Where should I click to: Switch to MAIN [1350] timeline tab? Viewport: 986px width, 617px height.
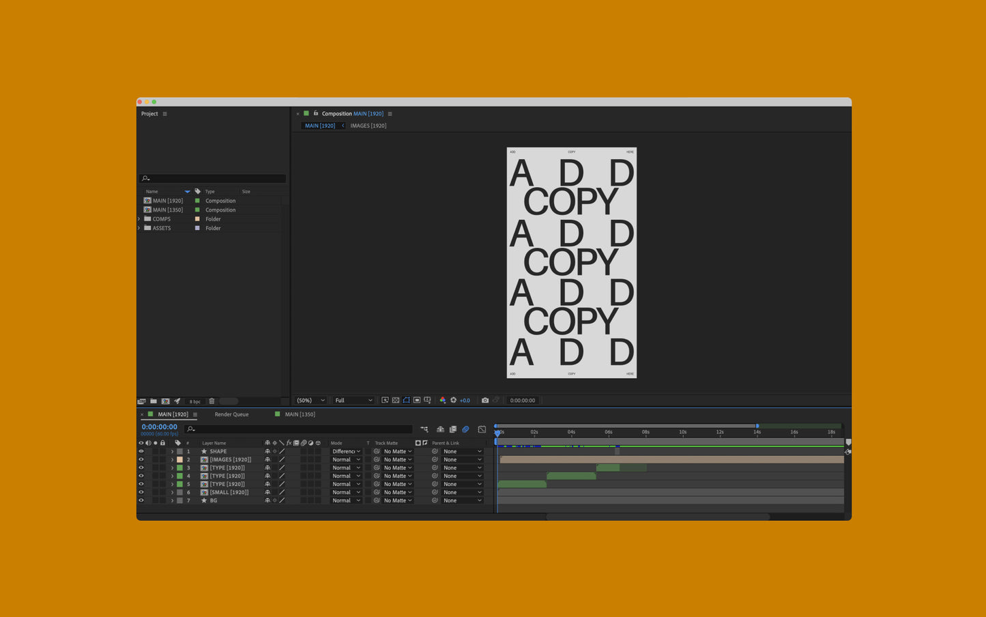pyautogui.click(x=300, y=414)
